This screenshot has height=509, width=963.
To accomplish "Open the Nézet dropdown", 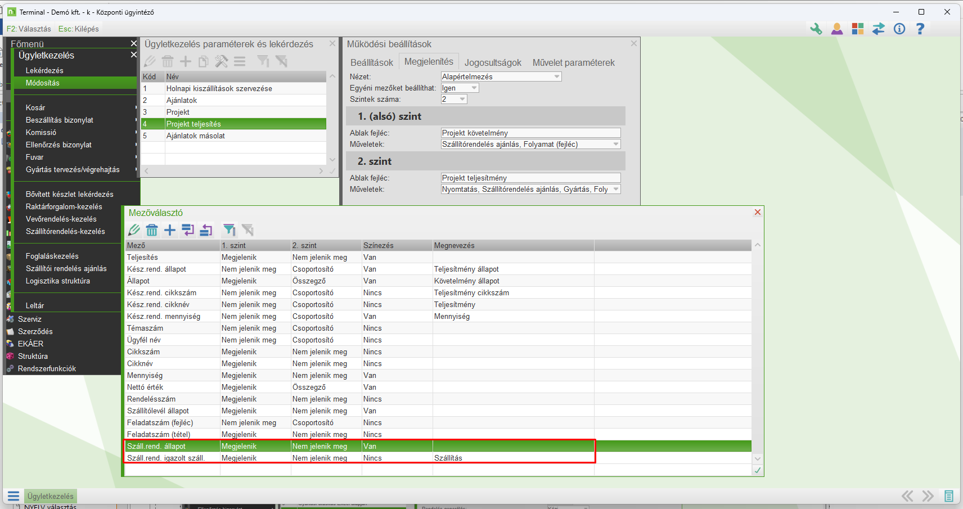I will pyautogui.click(x=557, y=76).
